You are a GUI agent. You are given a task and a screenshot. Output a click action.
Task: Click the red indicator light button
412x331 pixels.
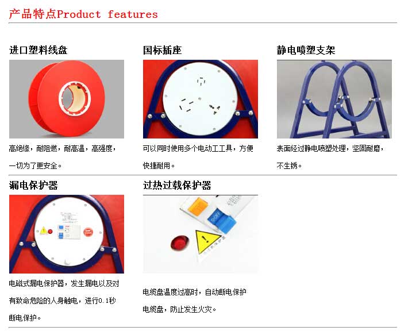179,243
